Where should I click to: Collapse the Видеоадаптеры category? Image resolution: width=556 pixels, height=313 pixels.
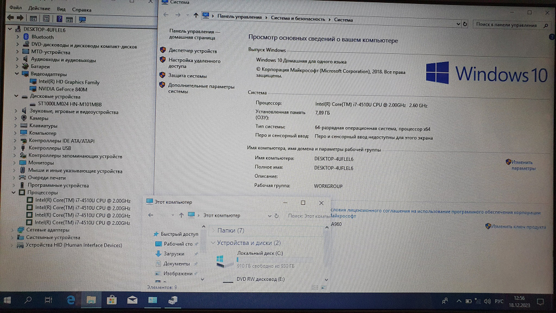17,74
